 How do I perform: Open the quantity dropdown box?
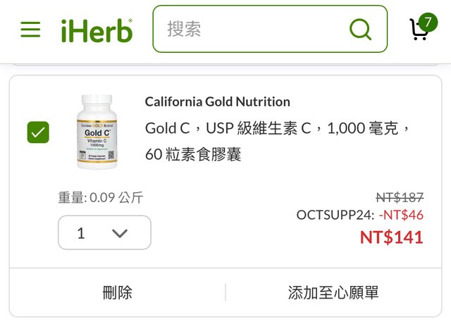point(104,232)
